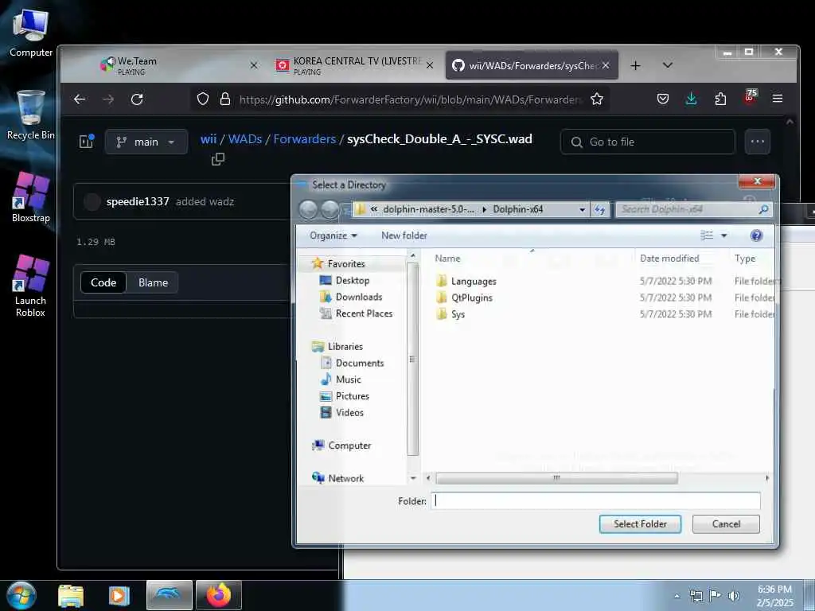Viewport: 815px width, 611px height.
Task: Click the horizontal scrollbar in file list
Action: [556, 478]
